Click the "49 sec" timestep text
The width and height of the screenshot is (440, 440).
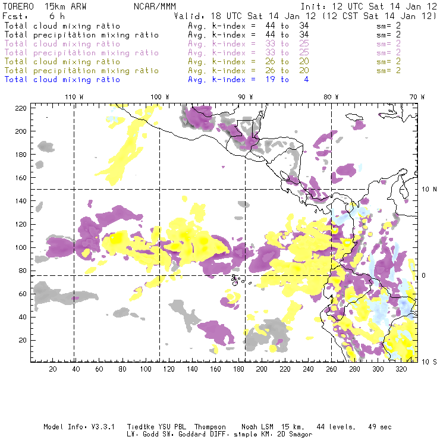380,427
